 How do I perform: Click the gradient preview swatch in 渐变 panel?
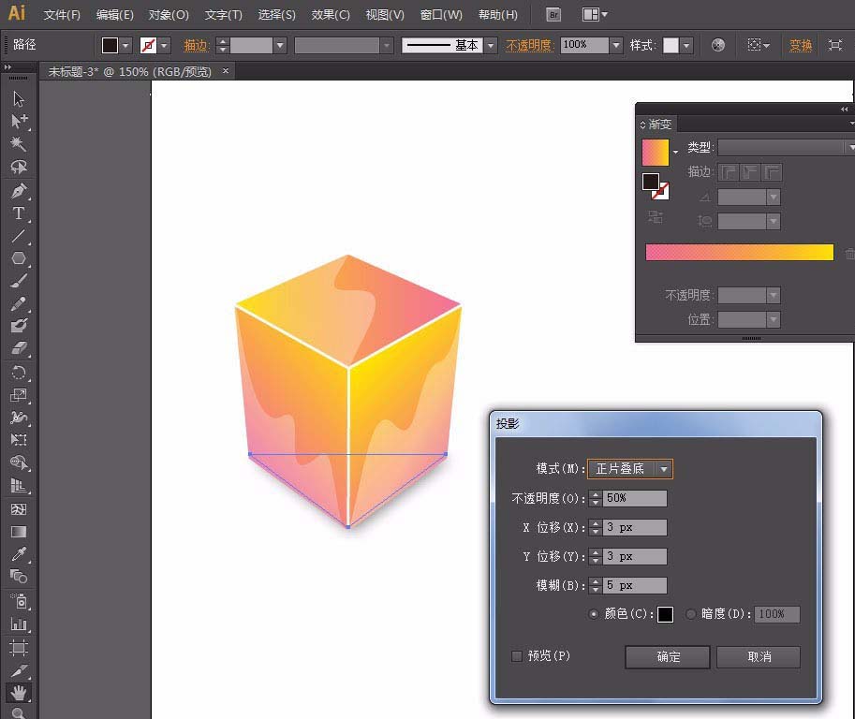pyautogui.click(x=656, y=150)
